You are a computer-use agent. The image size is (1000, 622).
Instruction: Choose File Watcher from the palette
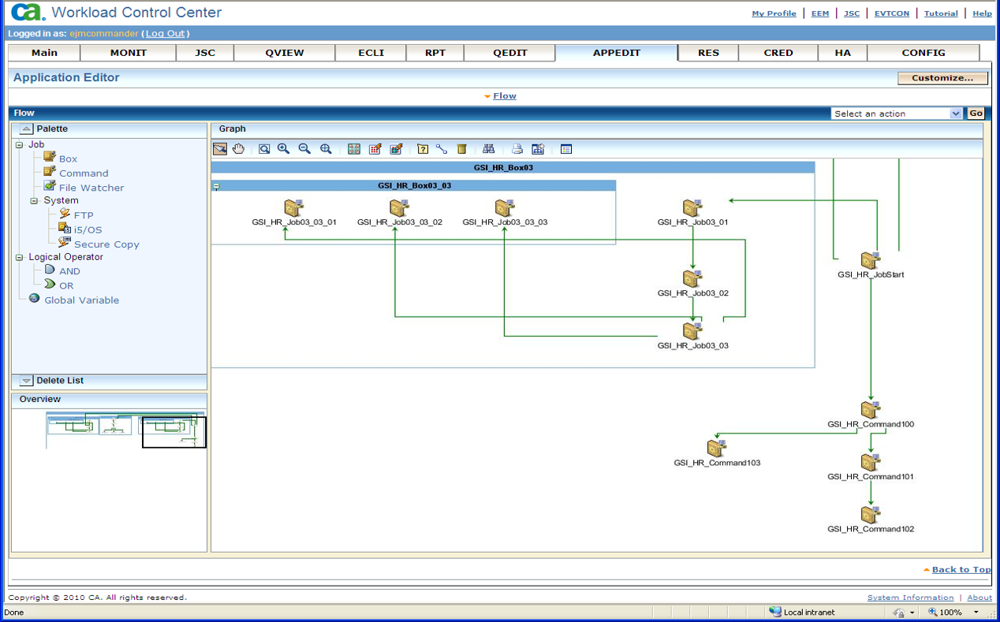[x=91, y=188]
